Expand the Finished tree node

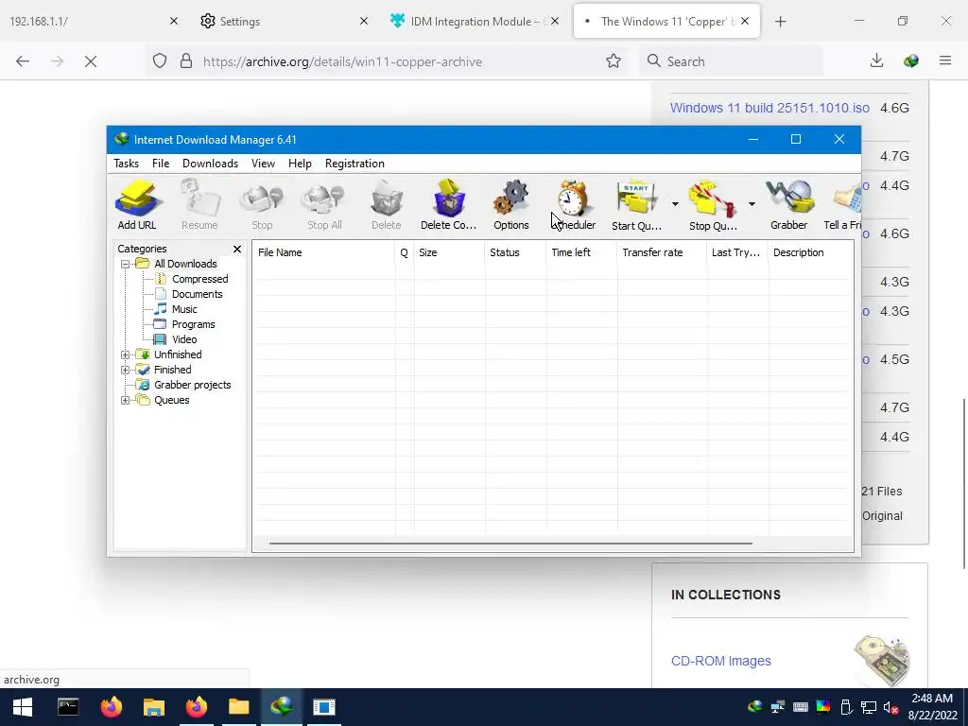point(126,370)
